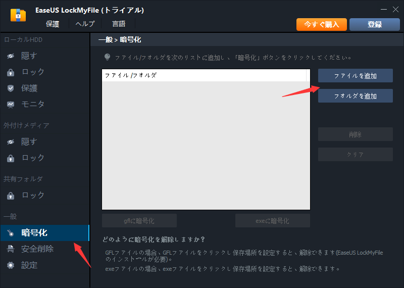Image resolution: width=404 pixels, height=288 pixels.
Task: Click ファイルを追加 to add a file
Action: (x=356, y=76)
